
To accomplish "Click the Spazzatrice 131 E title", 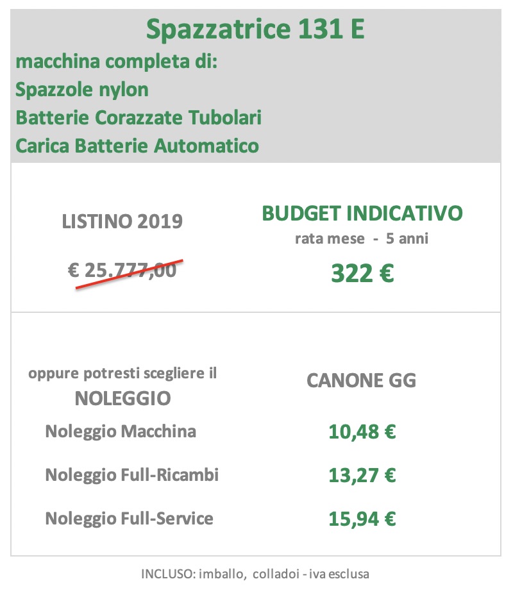I will pos(255,29).
